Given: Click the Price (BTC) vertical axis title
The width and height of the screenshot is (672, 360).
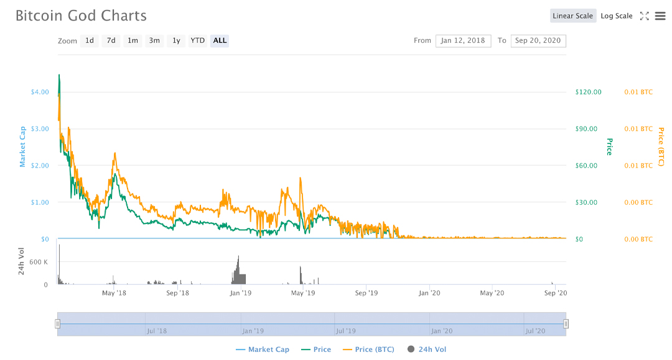Looking at the screenshot, I should coord(661,146).
